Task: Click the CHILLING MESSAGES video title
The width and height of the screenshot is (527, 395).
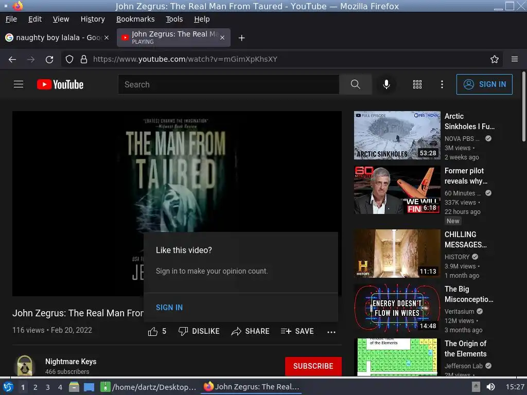Action: 465,240
